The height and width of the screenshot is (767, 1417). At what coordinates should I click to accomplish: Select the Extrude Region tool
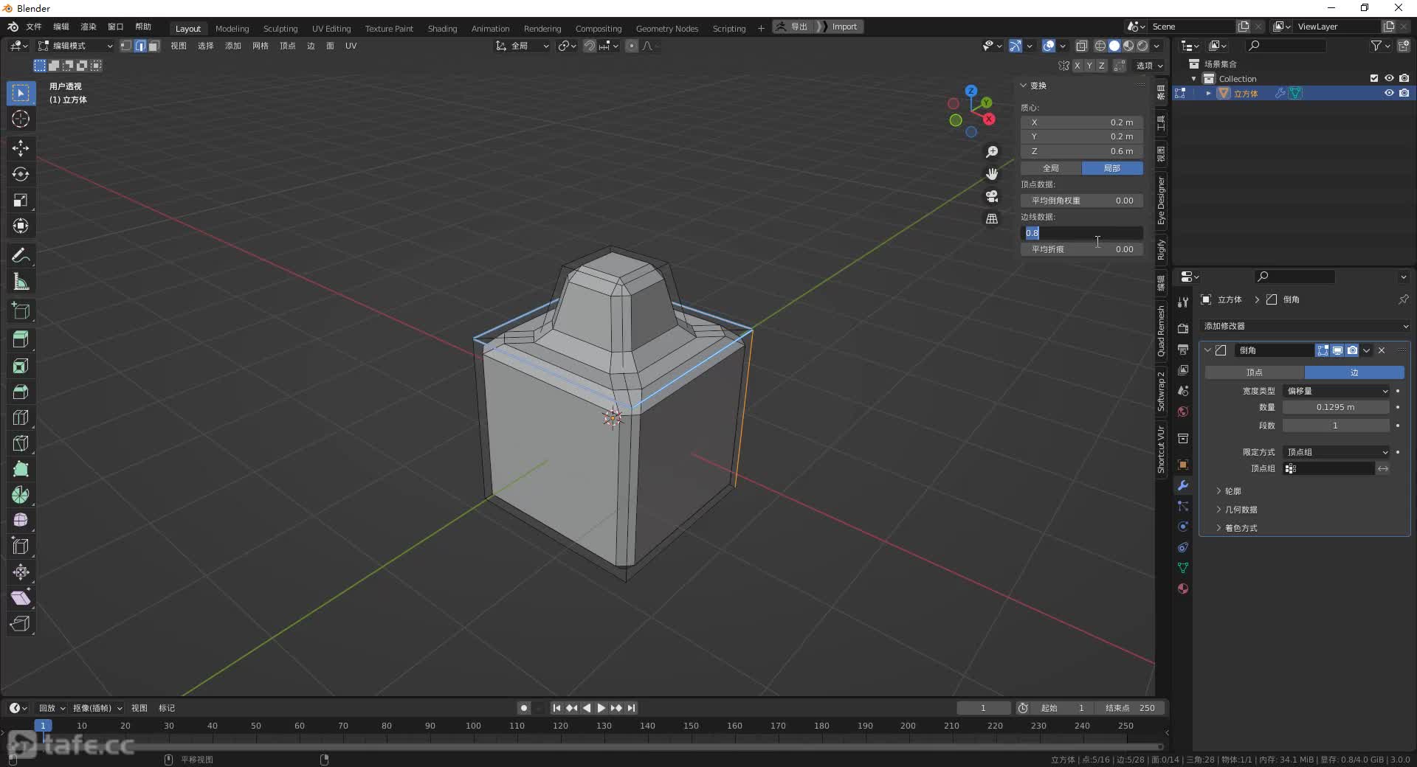click(x=21, y=339)
